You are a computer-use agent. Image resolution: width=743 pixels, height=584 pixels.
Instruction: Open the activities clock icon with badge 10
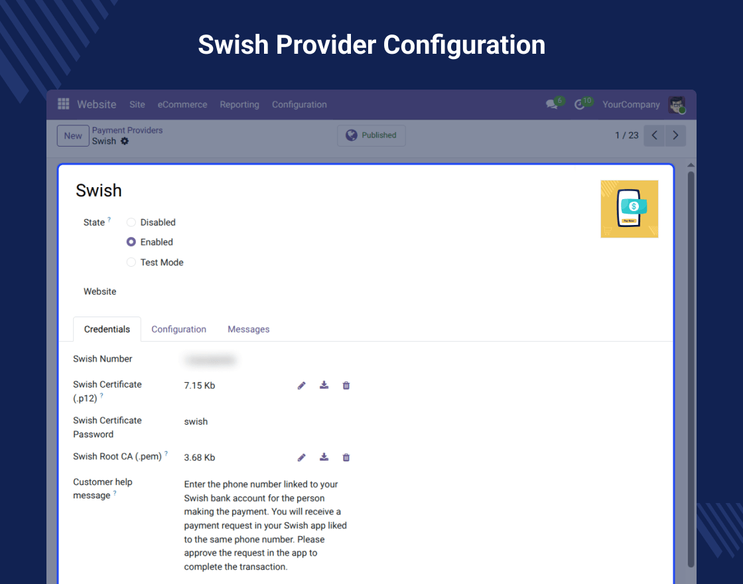point(579,104)
